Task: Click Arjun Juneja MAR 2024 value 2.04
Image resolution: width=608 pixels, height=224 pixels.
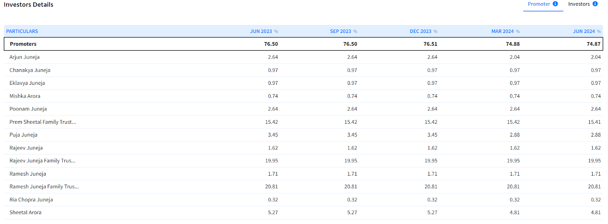Action: pos(515,57)
